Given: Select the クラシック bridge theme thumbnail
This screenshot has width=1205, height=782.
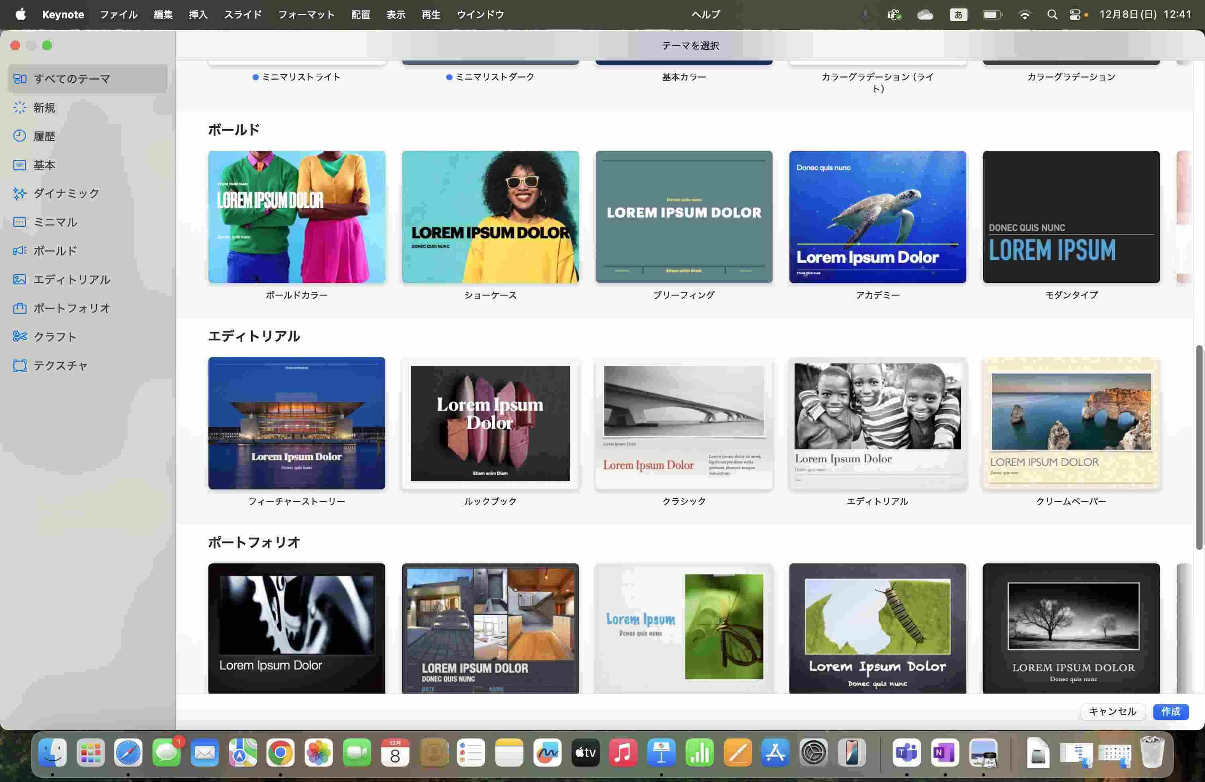Looking at the screenshot, I should pos(684,423).
